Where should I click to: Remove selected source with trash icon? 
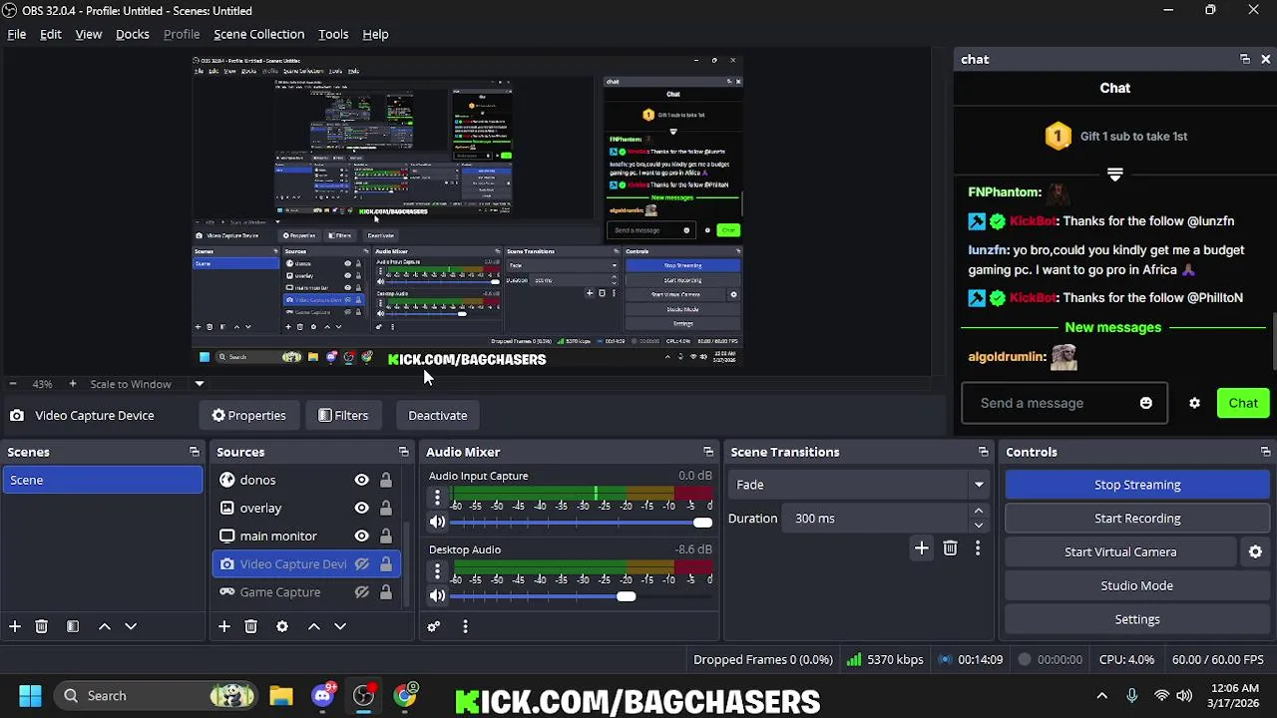pyautogui.click(x=251, y=626)
